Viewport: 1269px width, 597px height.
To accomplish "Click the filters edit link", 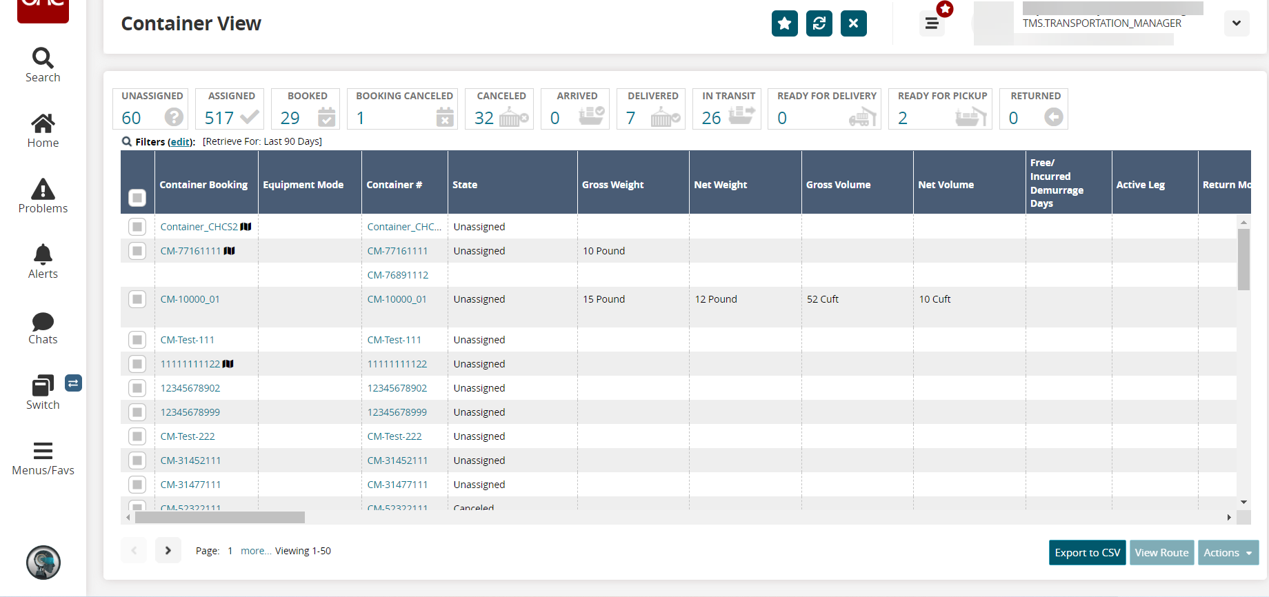I will click(x=181, y=142).
